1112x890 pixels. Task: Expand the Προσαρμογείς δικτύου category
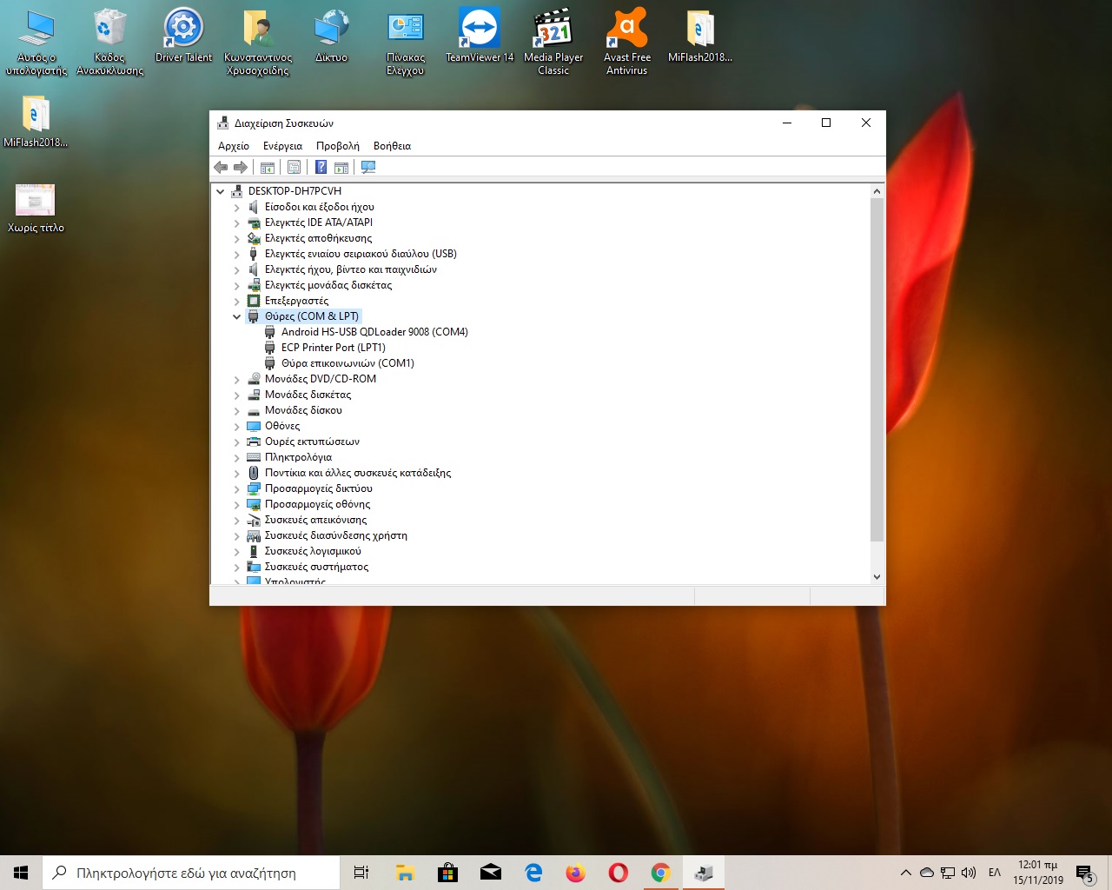236,488
